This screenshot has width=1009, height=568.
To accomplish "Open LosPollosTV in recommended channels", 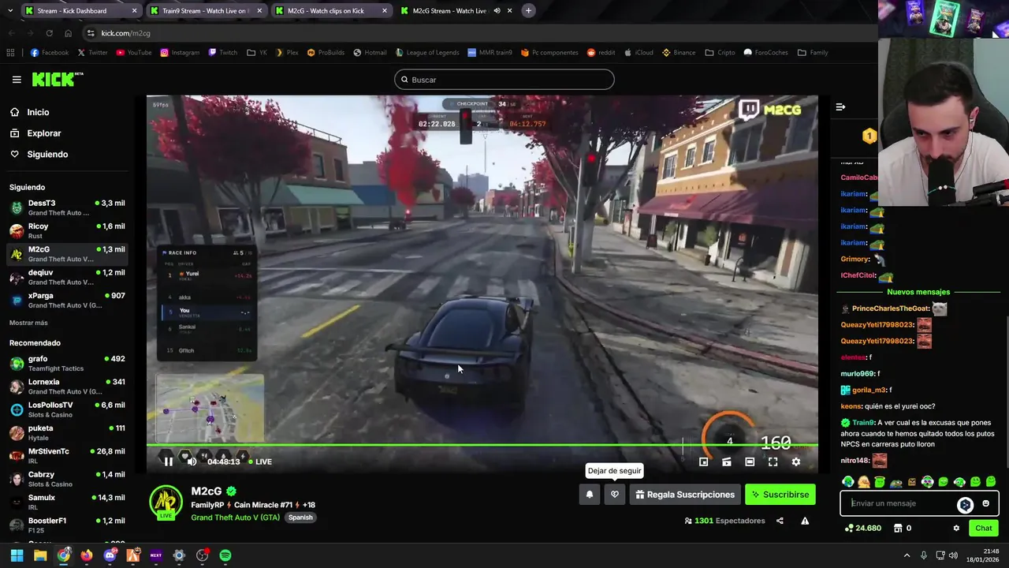I will click(67, 409).
